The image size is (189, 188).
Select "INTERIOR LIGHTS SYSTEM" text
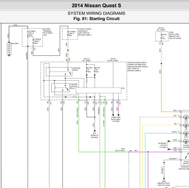[x=163, y=145]
